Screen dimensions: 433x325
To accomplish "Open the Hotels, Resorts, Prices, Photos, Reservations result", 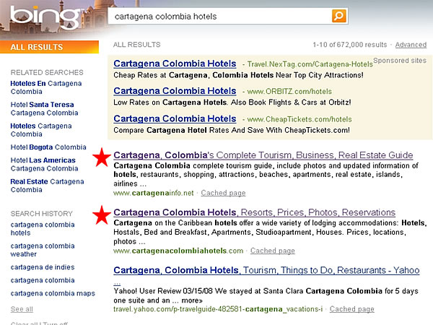I will click(x=254, y=213).
